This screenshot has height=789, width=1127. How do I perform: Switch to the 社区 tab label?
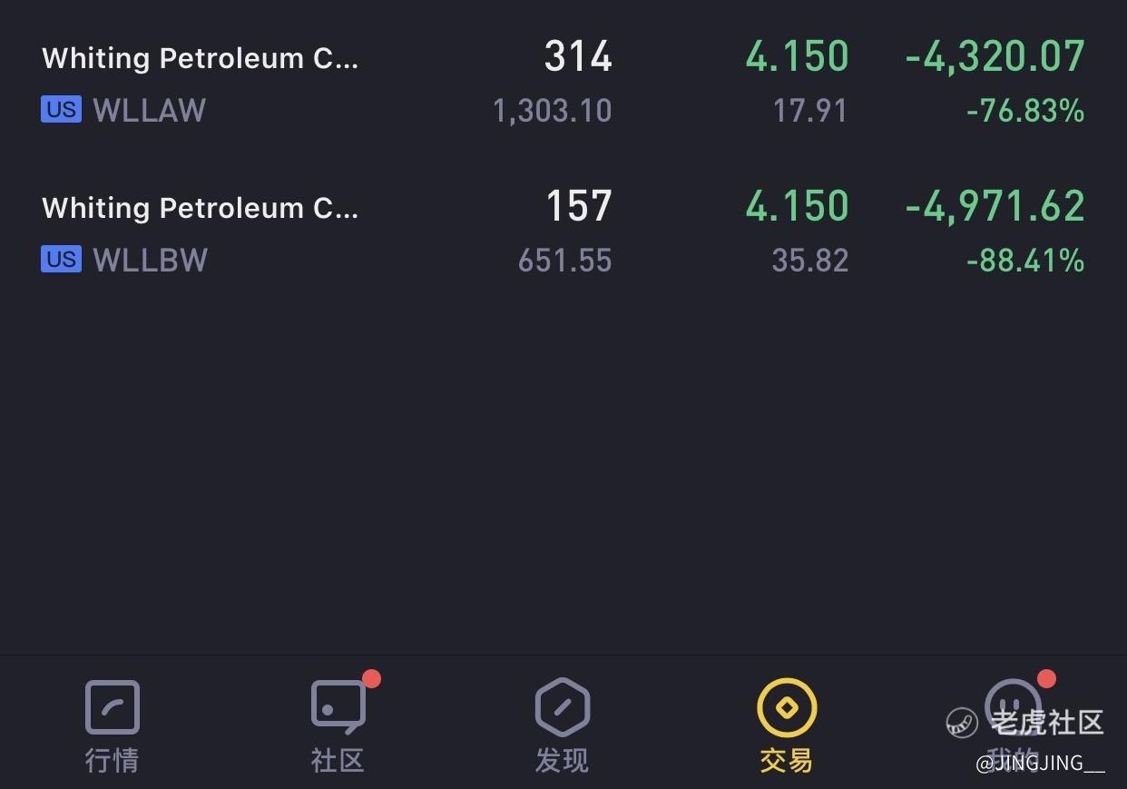click(338, 760)
